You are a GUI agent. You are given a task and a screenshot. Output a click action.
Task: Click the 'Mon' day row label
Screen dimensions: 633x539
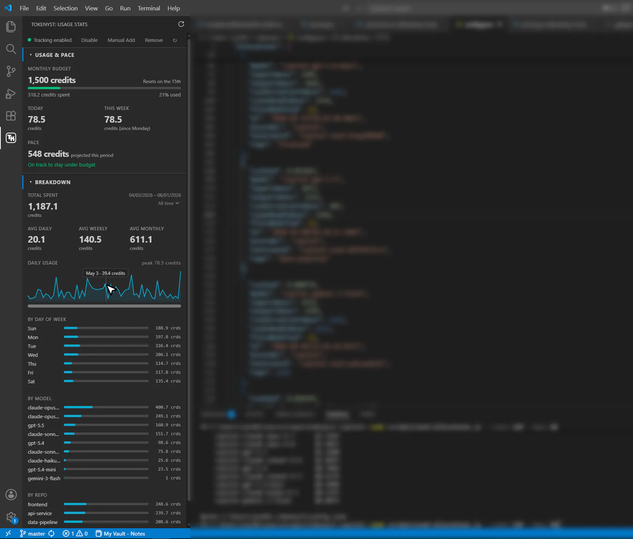[x=33, y=337]
